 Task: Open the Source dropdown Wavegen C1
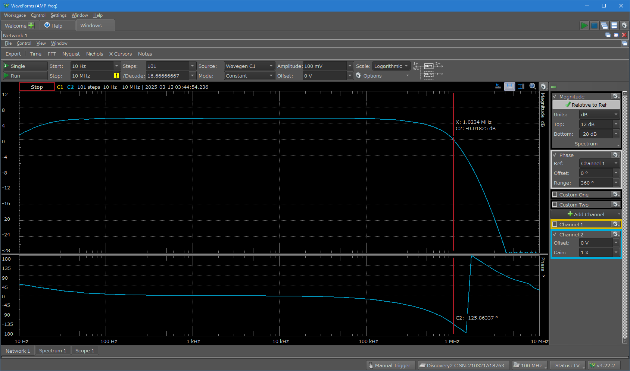coord(249,66)
